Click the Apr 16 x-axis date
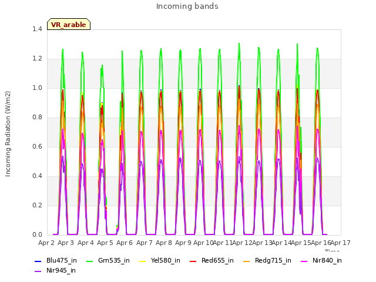The height and width of the screenshot is (282, 376). point(321,243)
